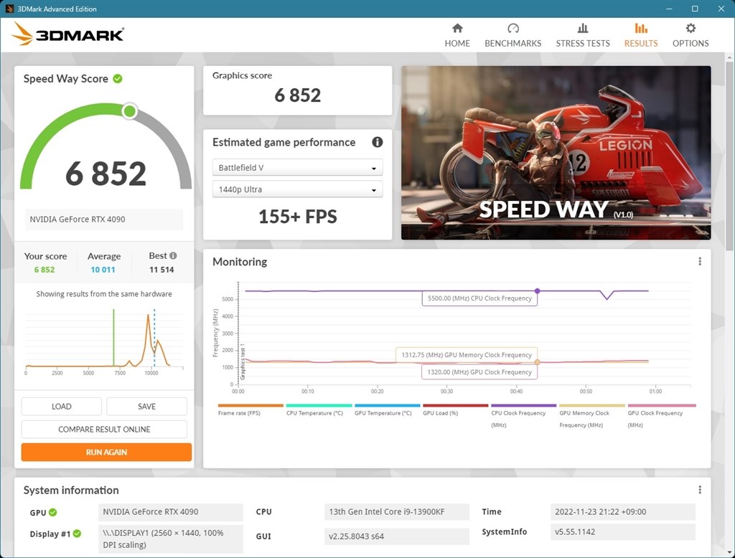Click Compare Result Online

pos(104,429)
